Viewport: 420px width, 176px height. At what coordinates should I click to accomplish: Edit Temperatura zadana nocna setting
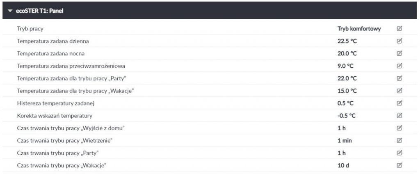(399, 53)
